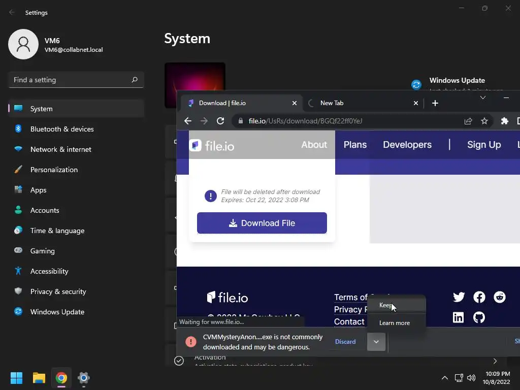
Task: Open the Chrome extensions puzzle icon
Action: coord(504,121)
